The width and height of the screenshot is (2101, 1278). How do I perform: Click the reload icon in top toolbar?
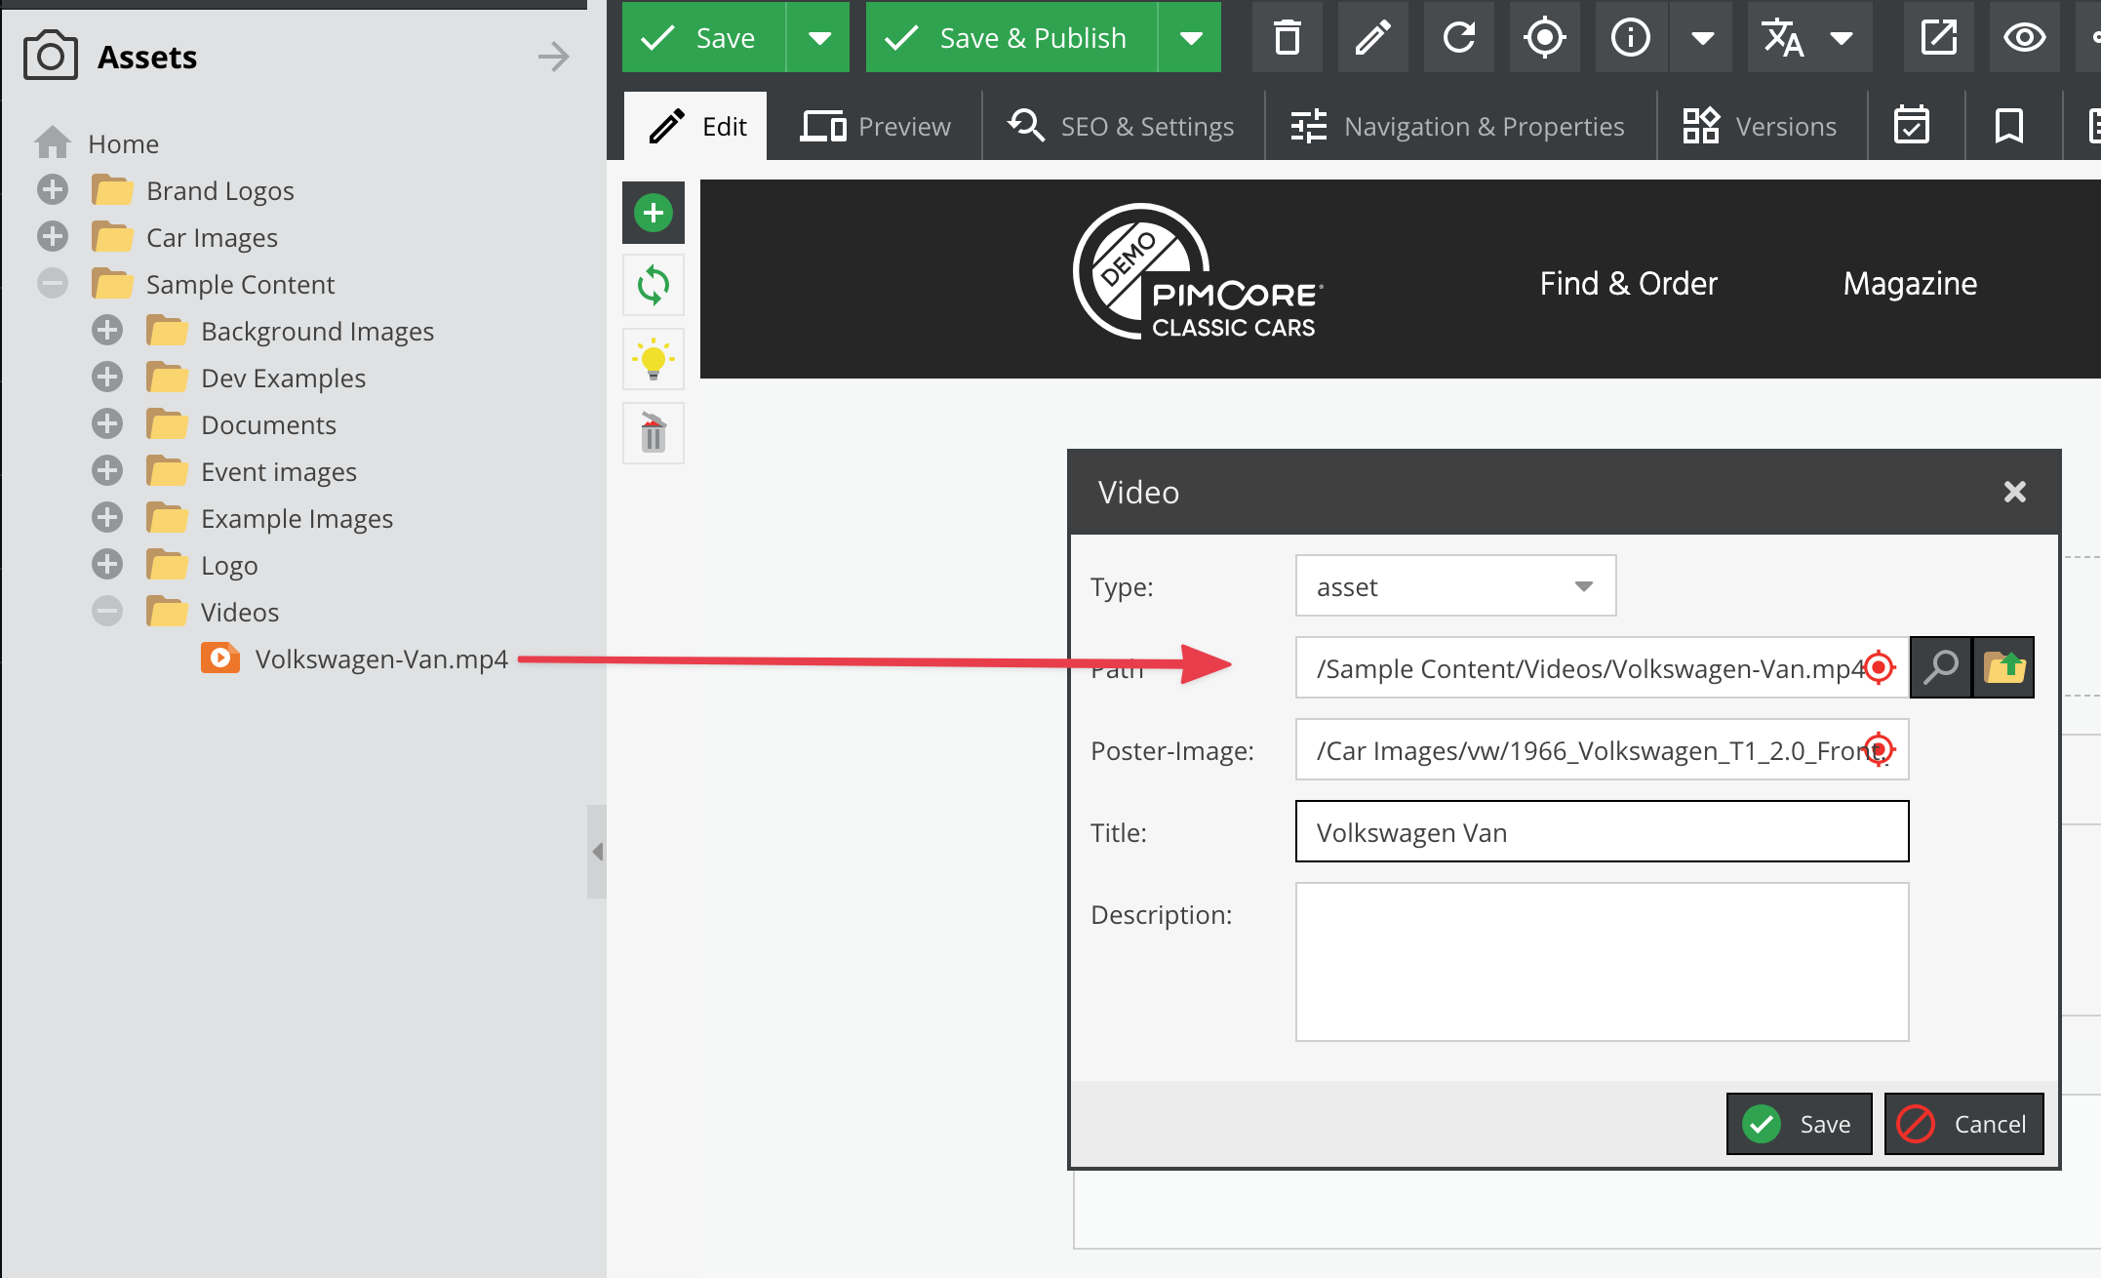[x=1458, y=38]
